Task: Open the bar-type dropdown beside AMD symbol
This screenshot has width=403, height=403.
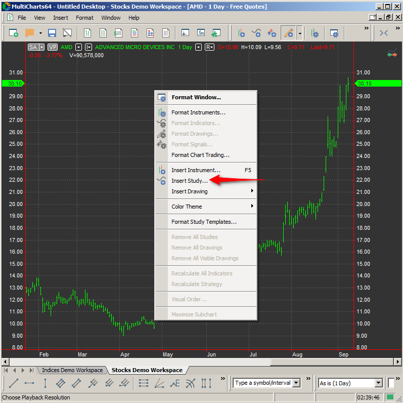Action: point(88,47)
